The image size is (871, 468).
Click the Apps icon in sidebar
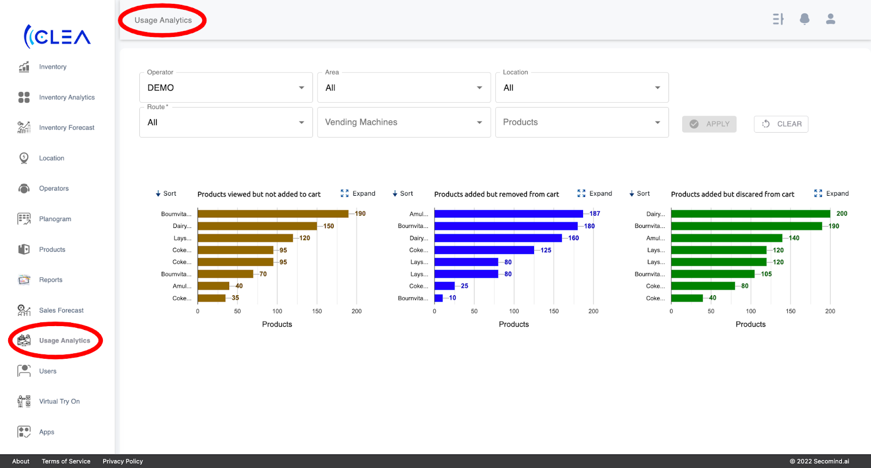(x=24, y=432)
